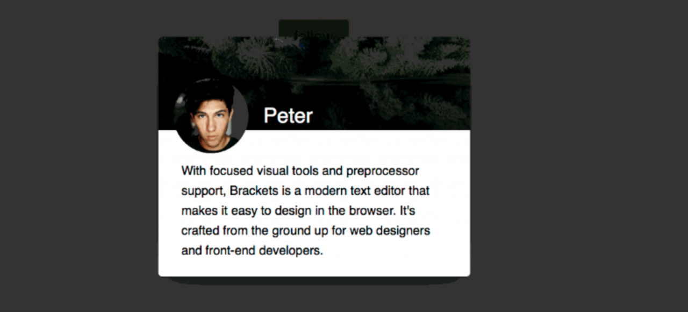Click the word Brackets in description
This screenshot has width=688, height=312.
tap(252, 191)
